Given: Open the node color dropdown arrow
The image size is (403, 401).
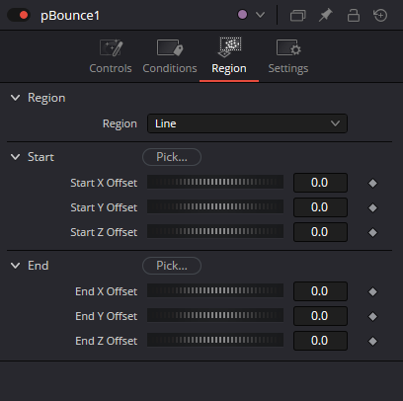Looking at the screenshot, I should [x=260, y=15].
